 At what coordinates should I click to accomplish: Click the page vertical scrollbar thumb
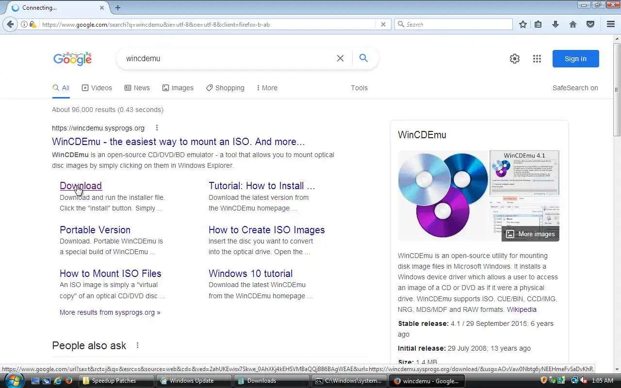pyautogui.click(x=617, y=89)
